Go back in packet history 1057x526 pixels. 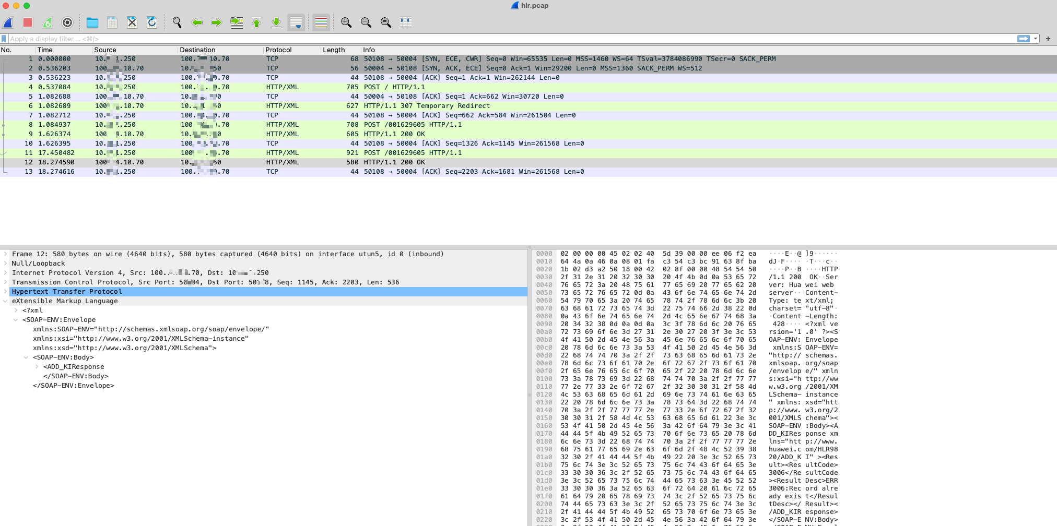pyautogui.click(x=197, y=22)
